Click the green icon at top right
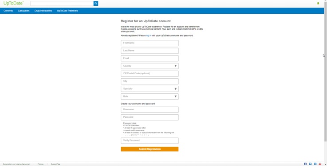327x168 pixels. tap(318, 3)
